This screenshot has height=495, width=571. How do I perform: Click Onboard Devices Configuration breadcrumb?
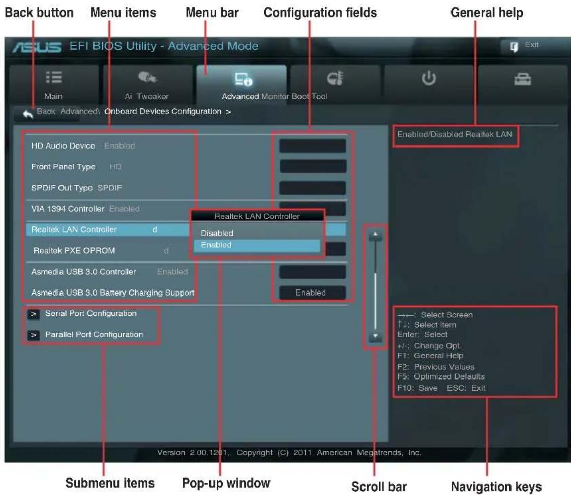click(163, 111)
